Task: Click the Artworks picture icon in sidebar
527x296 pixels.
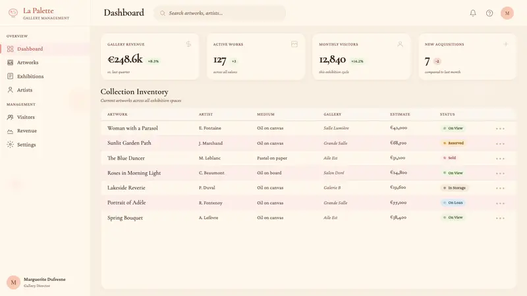Action: [x=11, y=62]
